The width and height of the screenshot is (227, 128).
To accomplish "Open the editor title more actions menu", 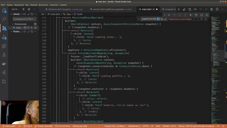I will coord(222,9).
